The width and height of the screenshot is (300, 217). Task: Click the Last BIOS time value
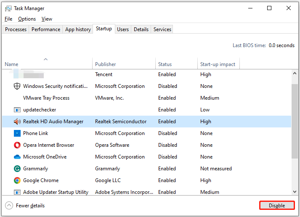[x=281, y=45]
